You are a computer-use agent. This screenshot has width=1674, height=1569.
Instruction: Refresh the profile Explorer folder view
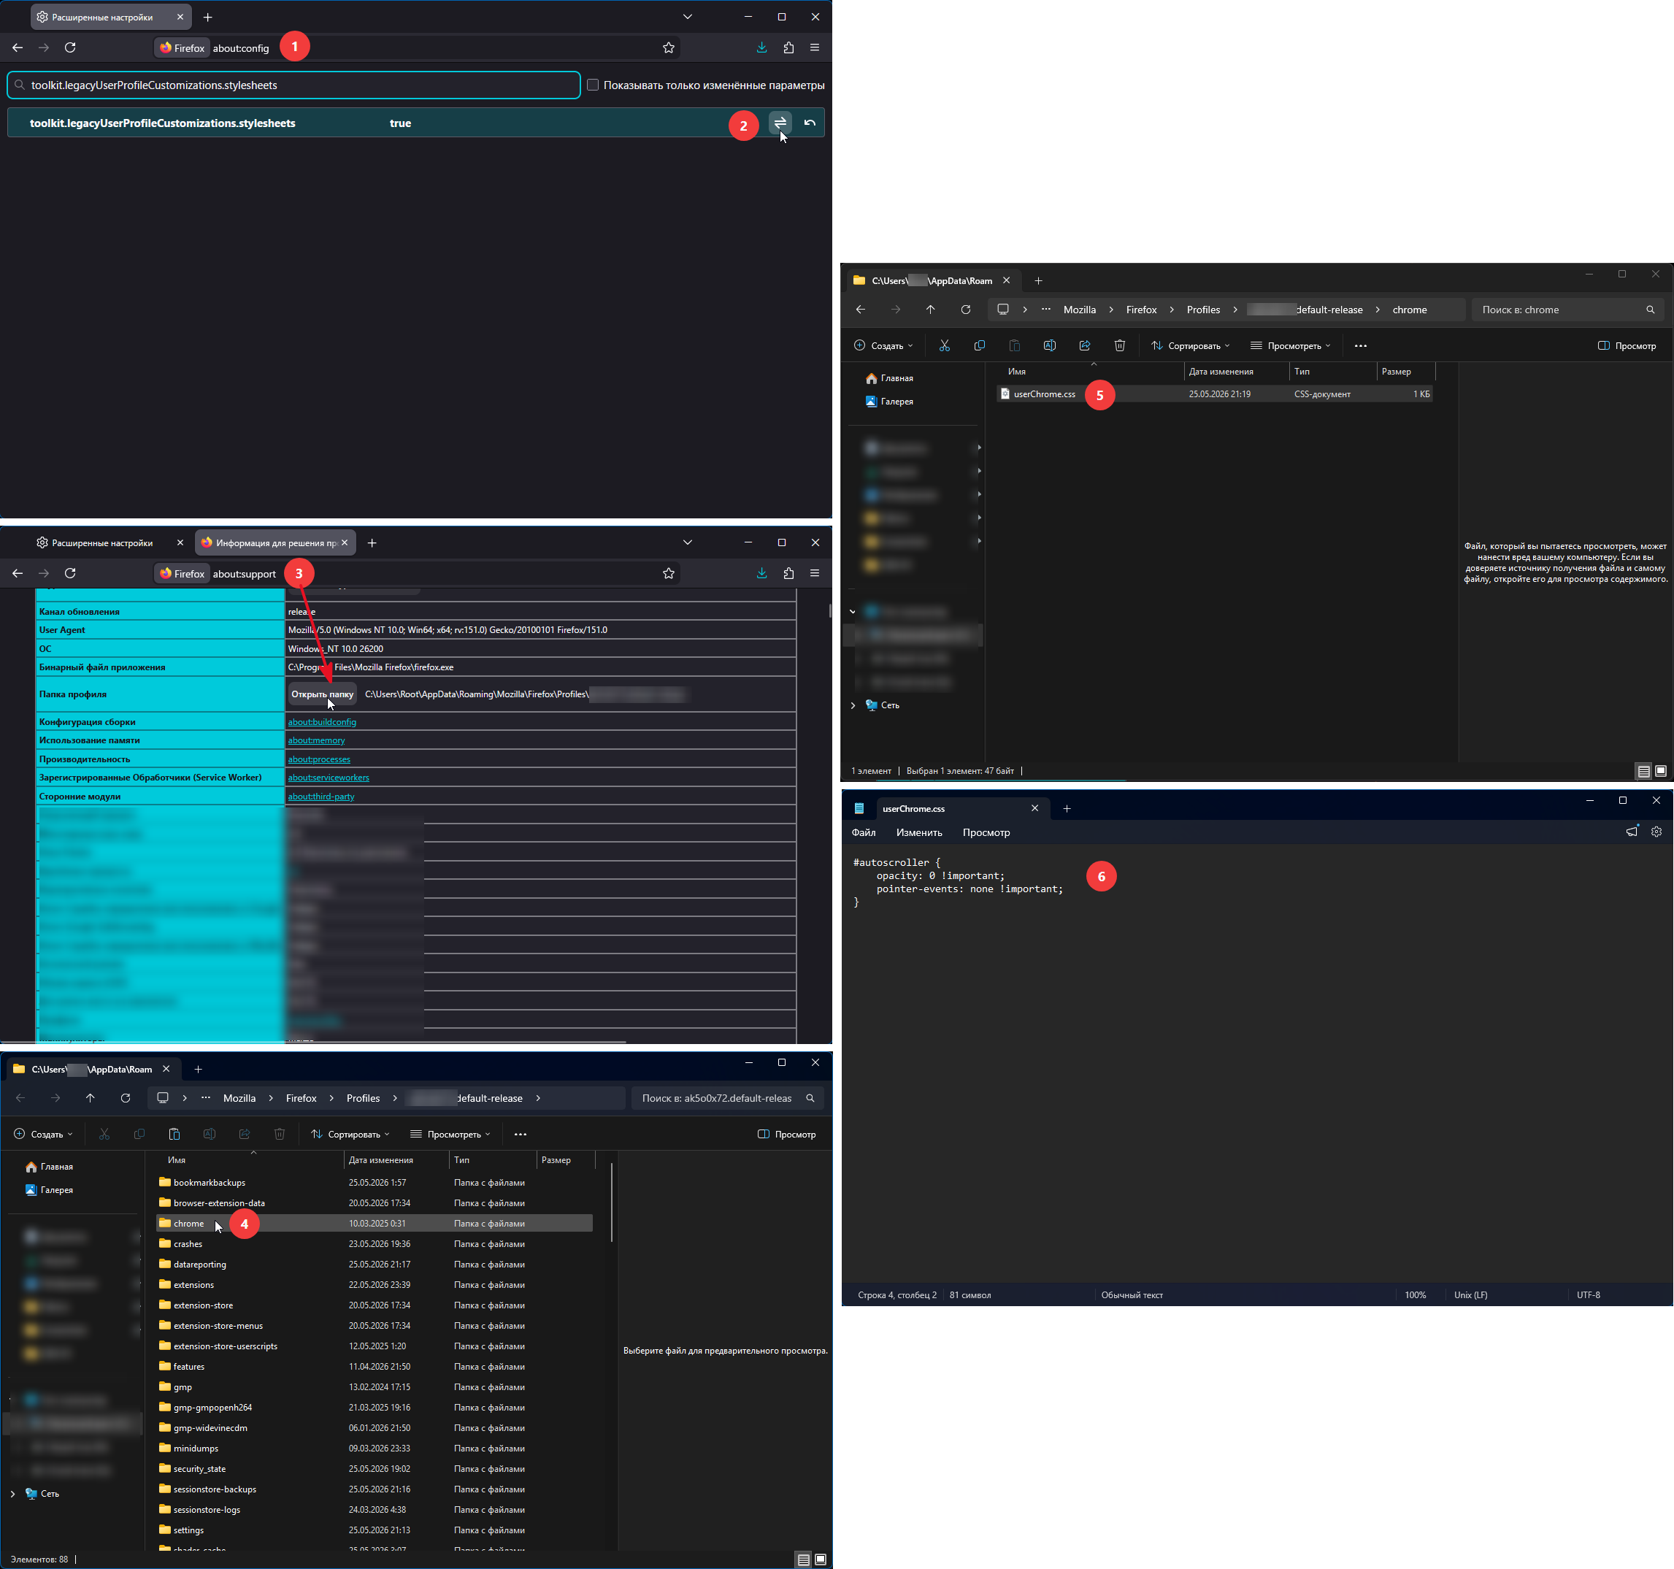pos(126,1098)
